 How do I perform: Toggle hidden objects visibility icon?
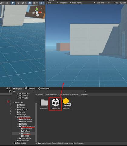(30, 3)
